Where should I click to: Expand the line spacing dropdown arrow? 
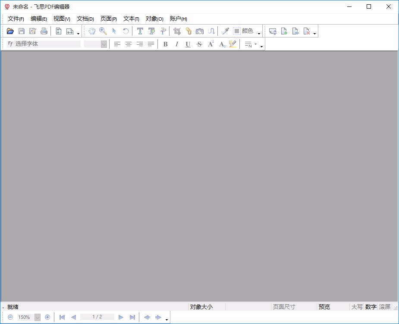coord(255,44)
